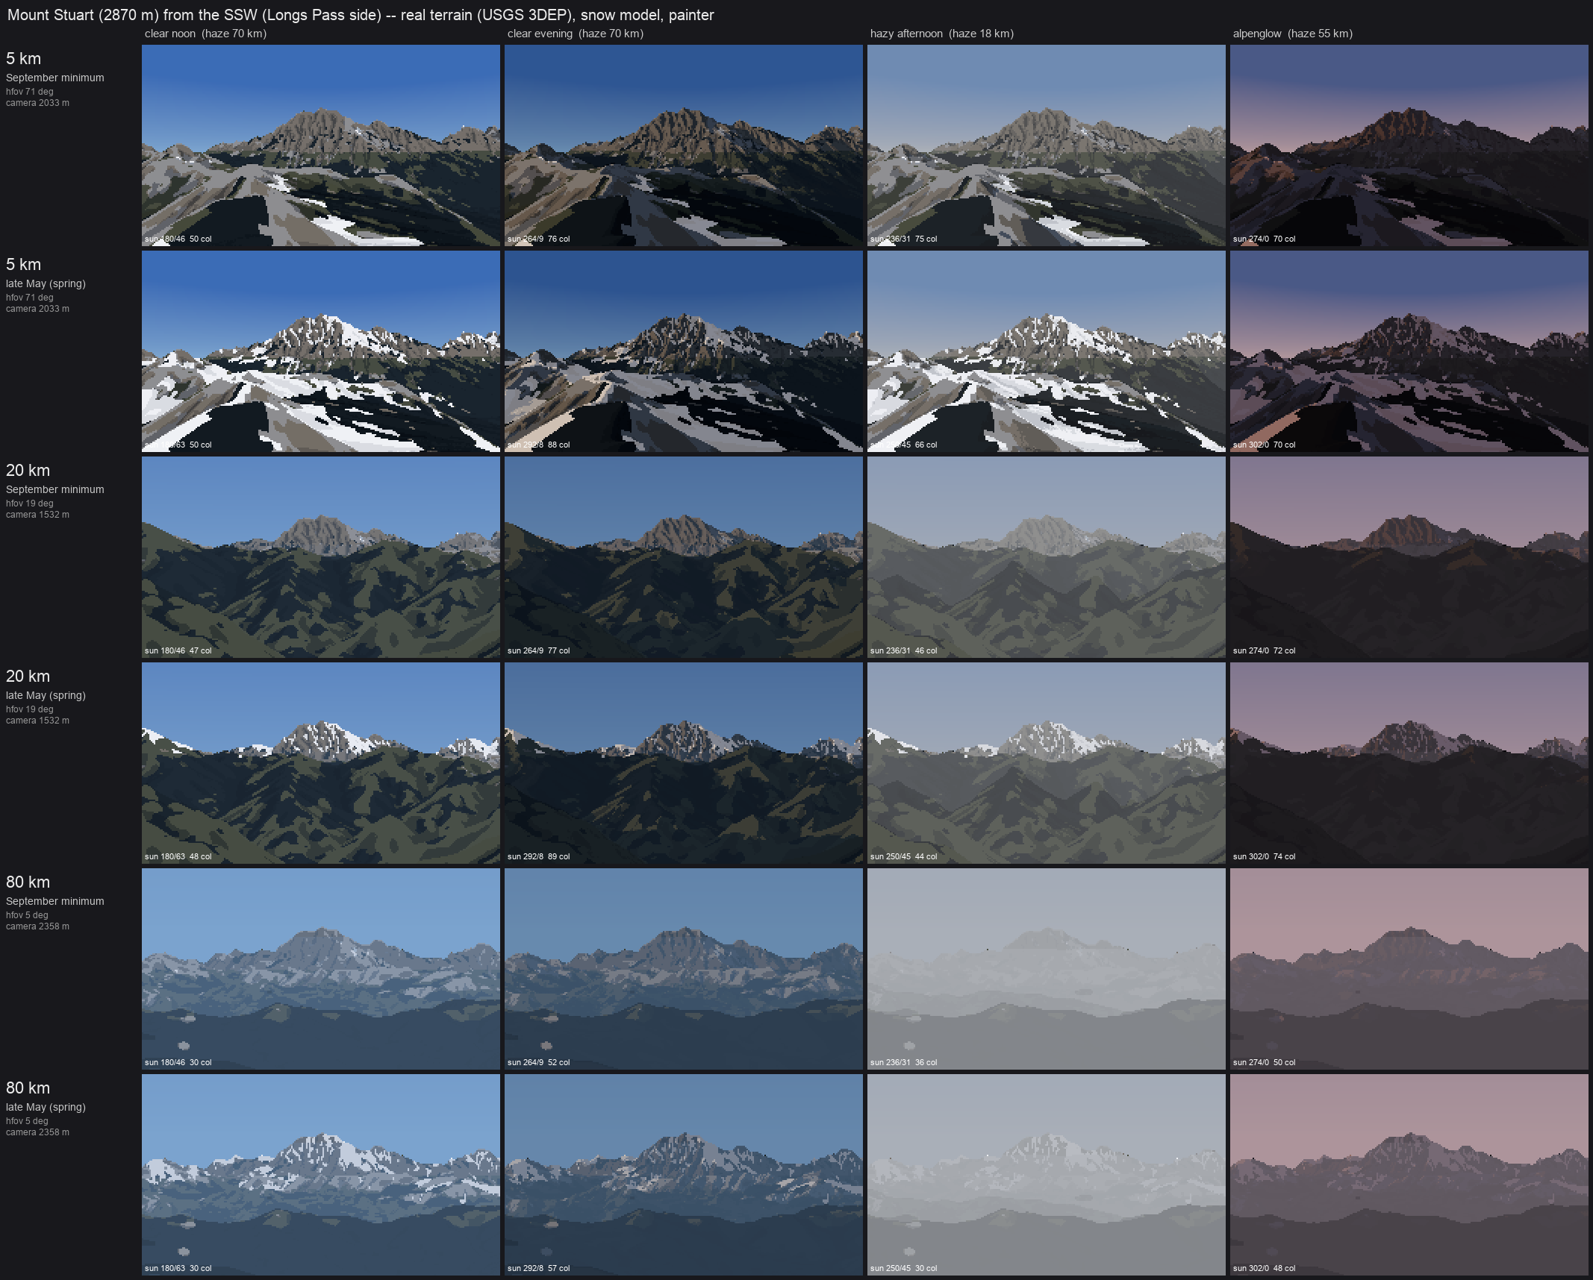This screenshot has height=1280, width=1593.
Task: Select the 5 km late May clear evening render
Action: [x=684, y=351]
